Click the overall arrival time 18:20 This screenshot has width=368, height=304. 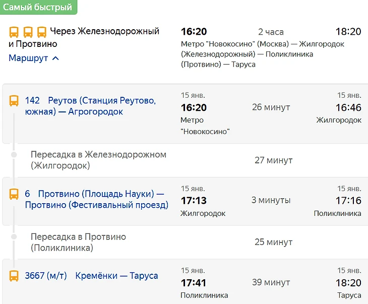[348, 31]
